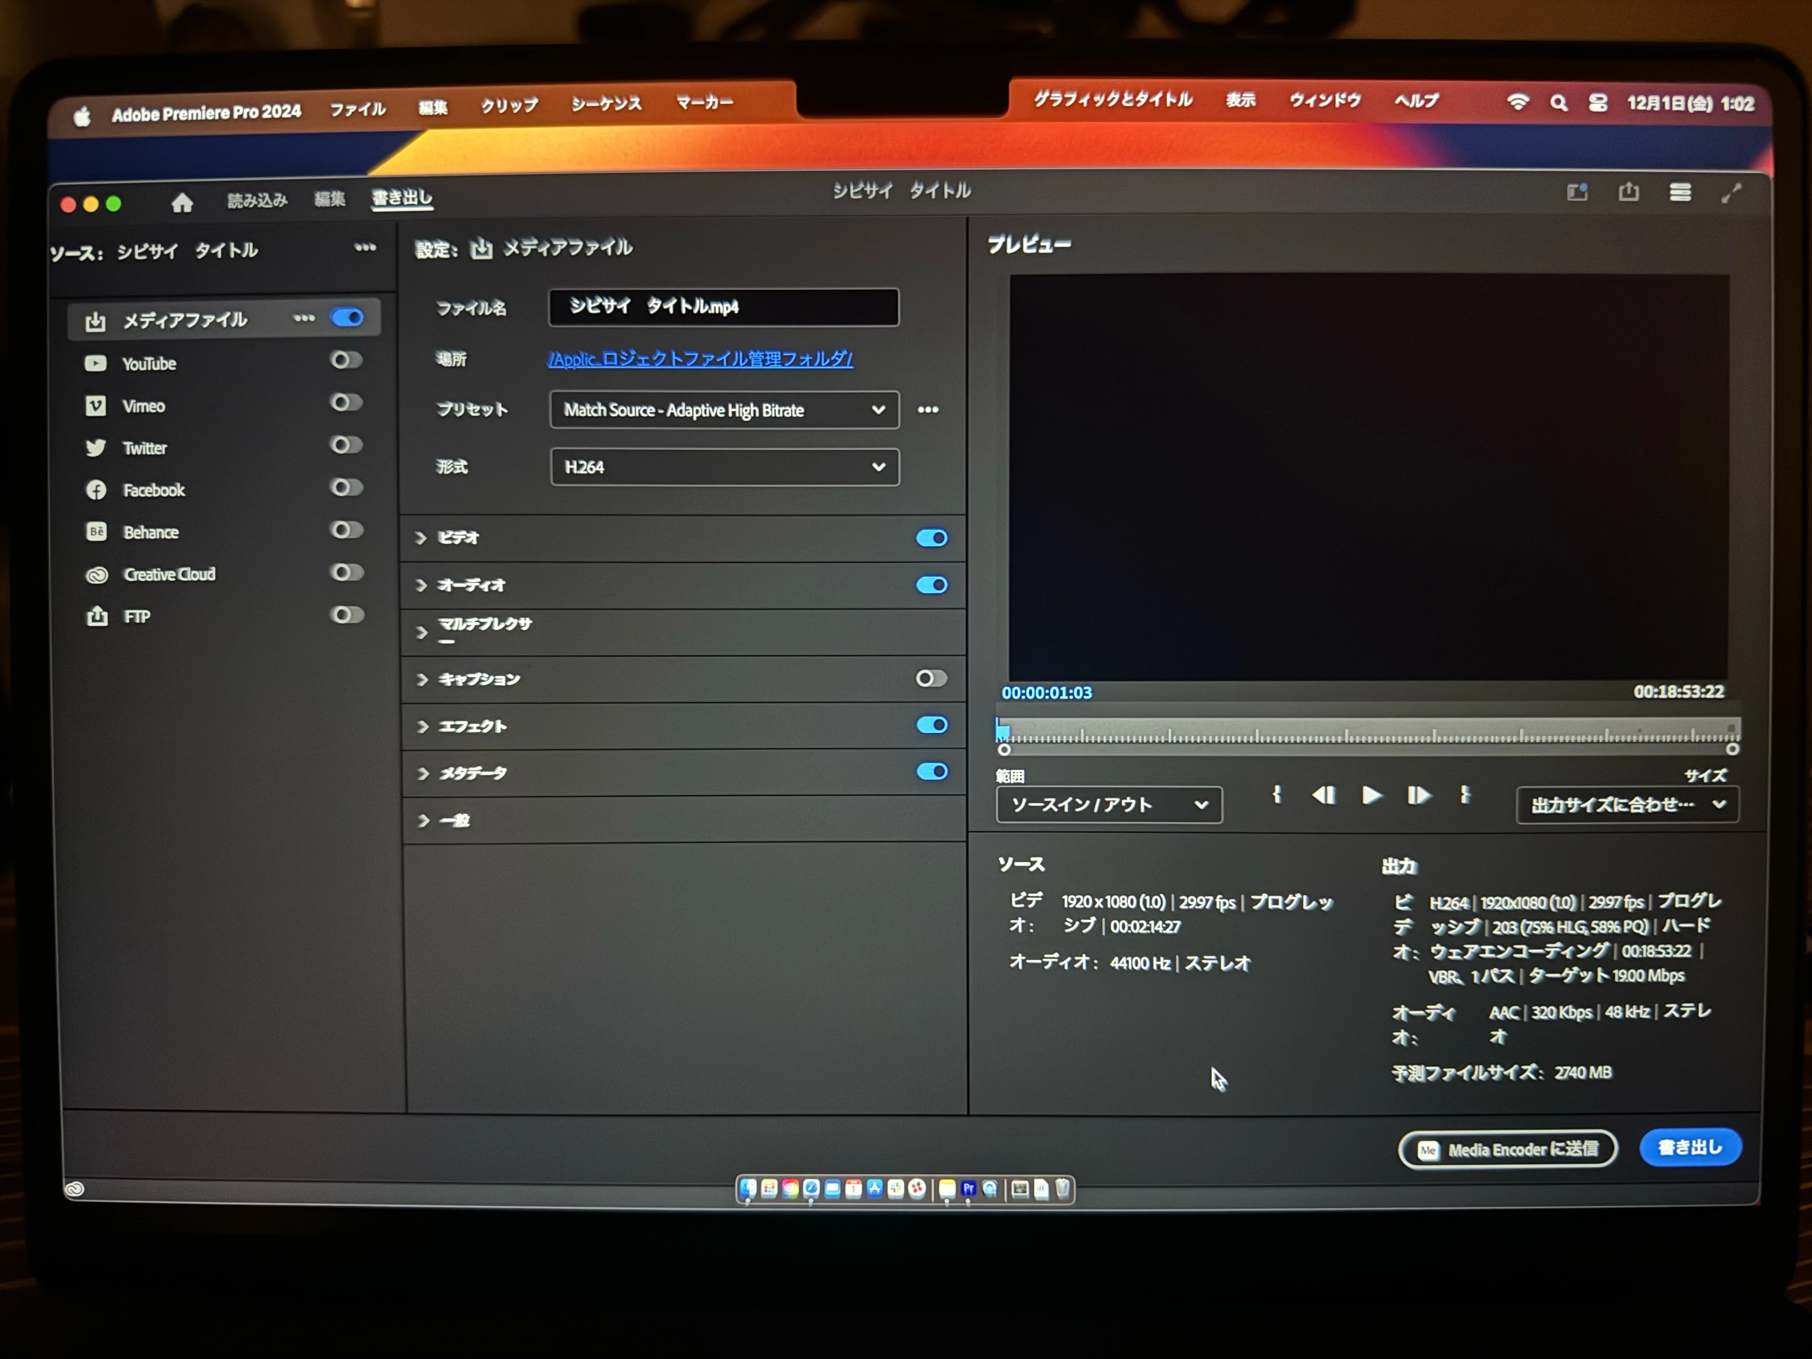Open the 形式 H.264 format dropdown

724,467
